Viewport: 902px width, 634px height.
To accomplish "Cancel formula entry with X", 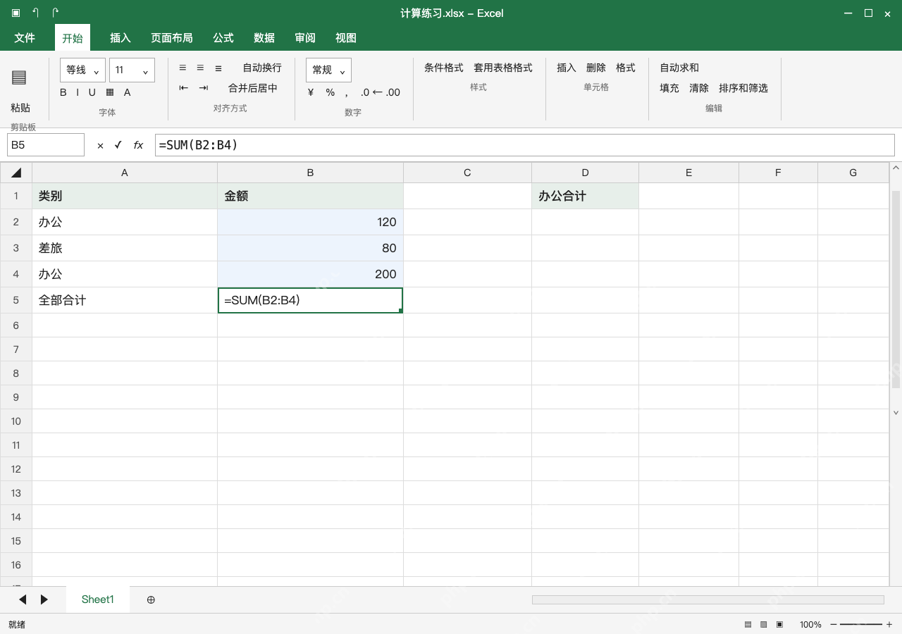I will coord(100,145).
